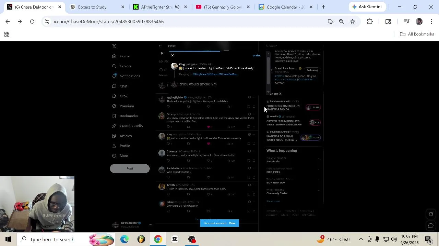The width and height of the screenshot is (439, 246).
Task: Open the X logo home link
Action: tap(115, 46)
